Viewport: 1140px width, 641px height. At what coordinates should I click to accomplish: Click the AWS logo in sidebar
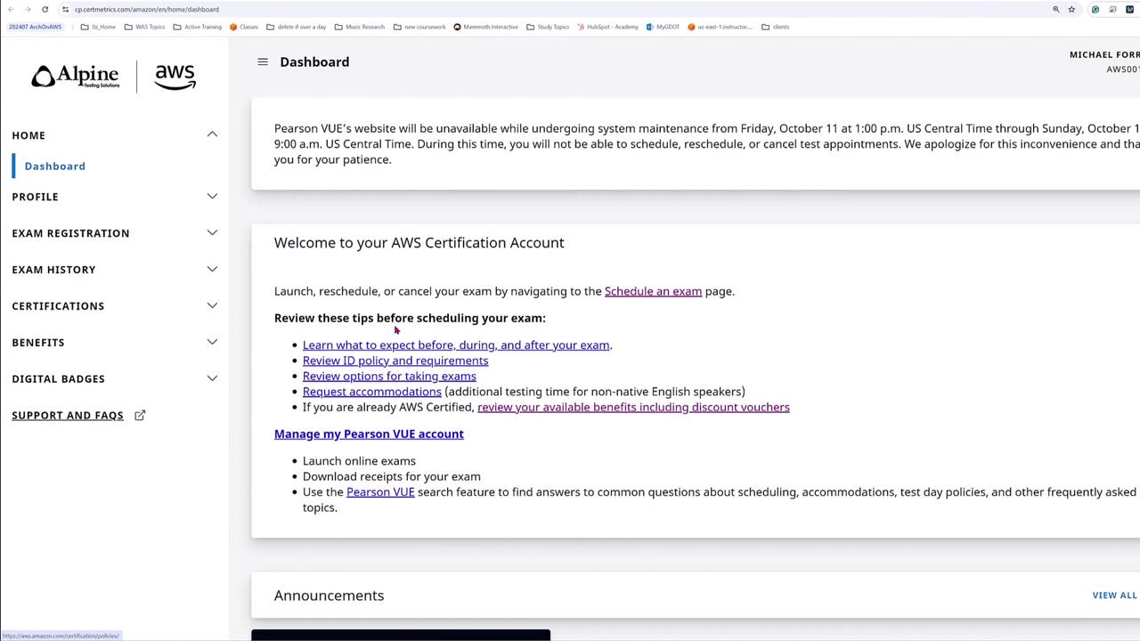pos(175,77)
